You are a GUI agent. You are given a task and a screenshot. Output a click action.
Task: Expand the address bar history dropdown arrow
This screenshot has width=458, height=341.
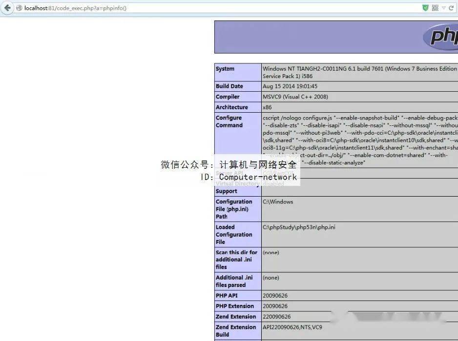point(444,8)
